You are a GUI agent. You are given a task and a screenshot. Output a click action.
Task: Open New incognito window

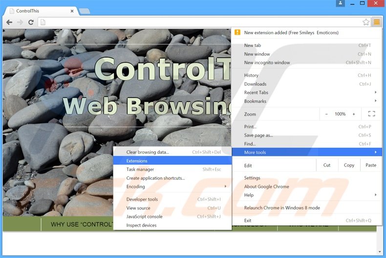(307, 63)
